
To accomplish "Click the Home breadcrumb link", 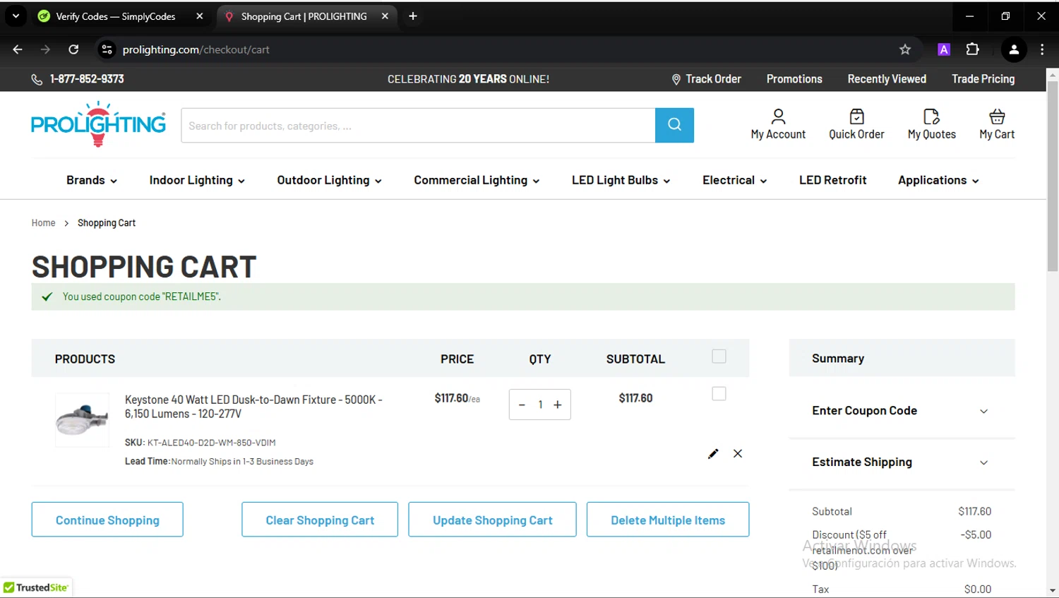I will click(43, 223).
